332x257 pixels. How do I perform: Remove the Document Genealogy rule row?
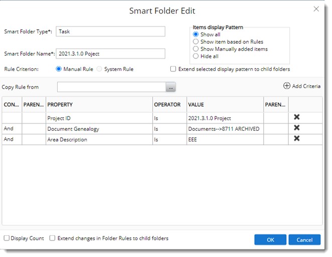point(296,128)
